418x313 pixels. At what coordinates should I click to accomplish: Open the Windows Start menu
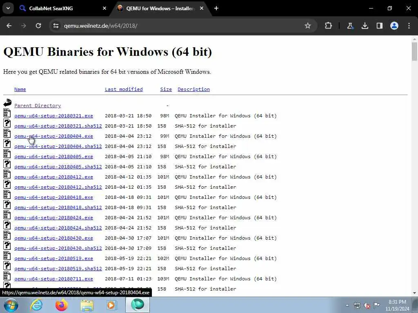click(11, 305)
